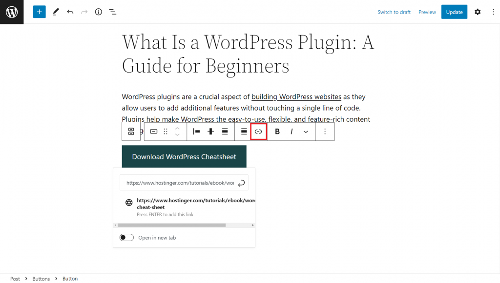Open the building WordPress websites link
Viewport: 500px width, 283px height.
296,97
